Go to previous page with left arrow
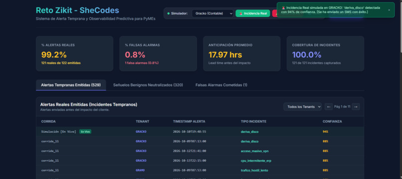 coord(328,106)
